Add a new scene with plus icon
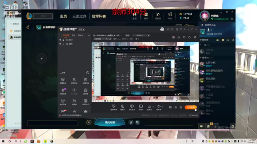 pos(89,35)
